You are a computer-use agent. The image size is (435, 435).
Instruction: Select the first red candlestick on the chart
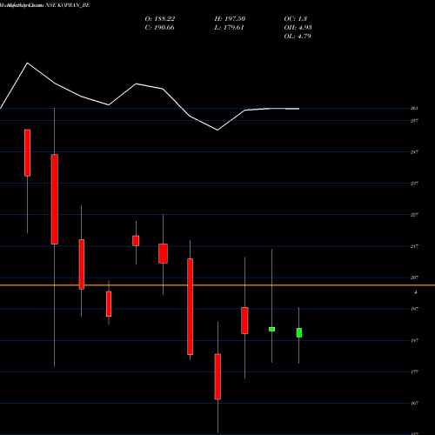(x=27, y=152)
